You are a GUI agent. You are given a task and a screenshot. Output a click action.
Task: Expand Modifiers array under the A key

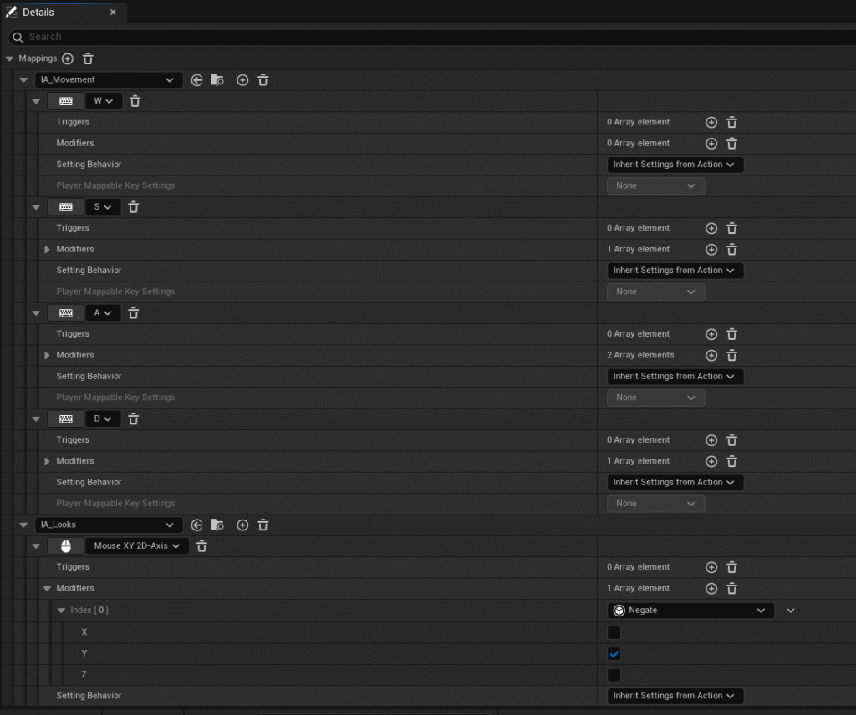click(47, 355)
